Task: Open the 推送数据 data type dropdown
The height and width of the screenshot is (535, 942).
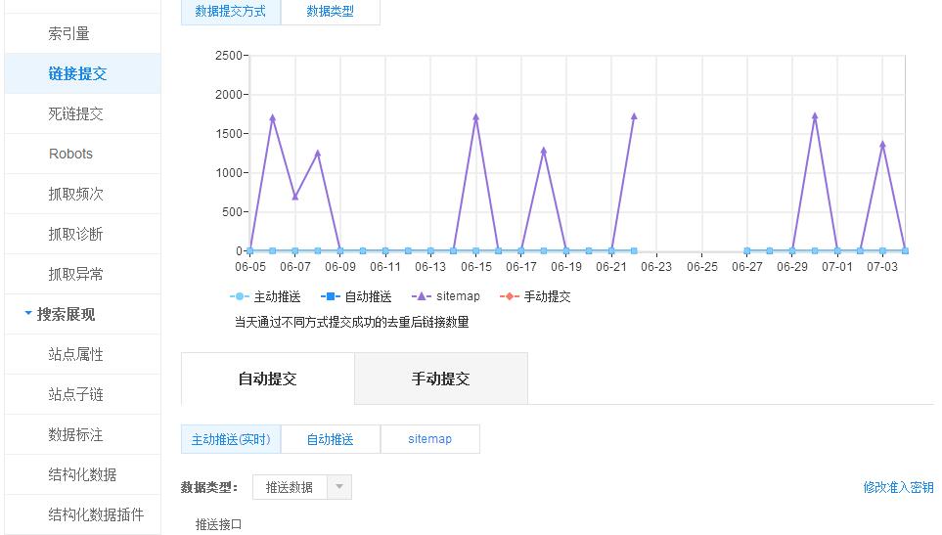Action: pos(301,487)
